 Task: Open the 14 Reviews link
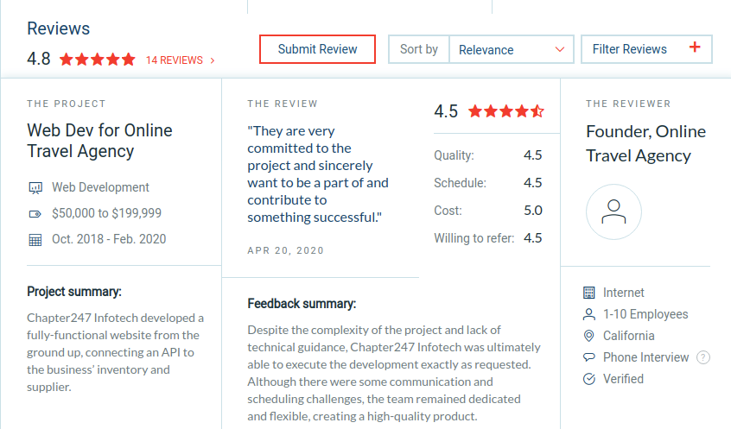coord(175,60)
